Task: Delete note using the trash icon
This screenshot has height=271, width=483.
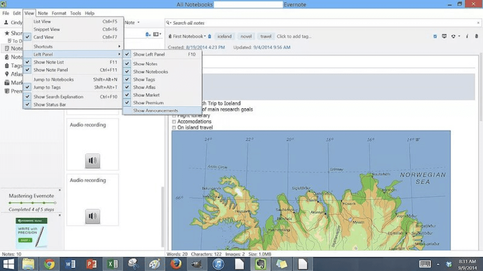Action: coord(476,37)
